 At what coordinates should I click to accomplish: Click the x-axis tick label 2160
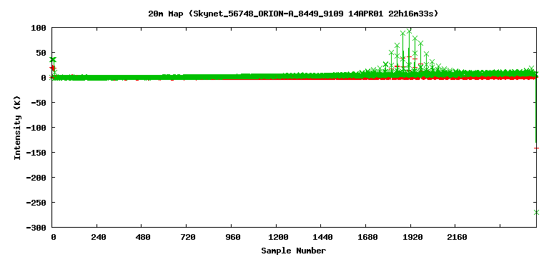coord(457,238)
